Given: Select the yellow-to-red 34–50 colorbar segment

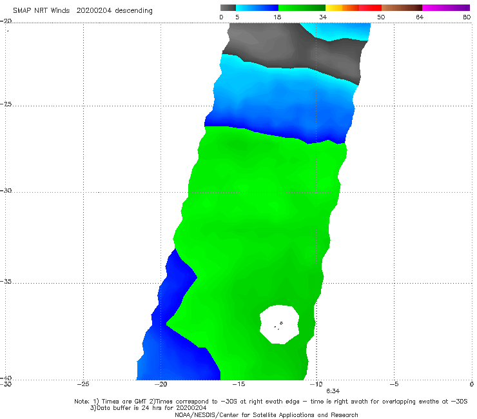Looking at the screenshot, I should [353, 8].
